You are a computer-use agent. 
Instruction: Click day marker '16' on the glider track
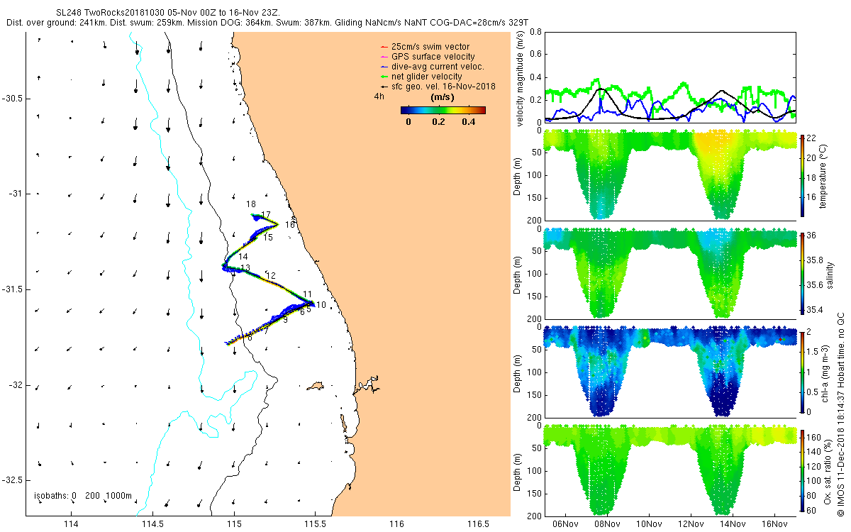290,224
